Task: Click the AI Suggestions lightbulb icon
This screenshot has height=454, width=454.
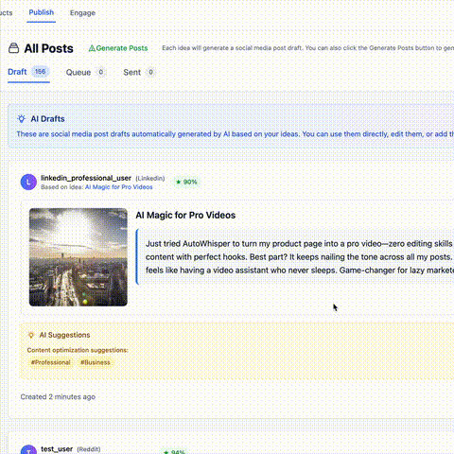Action: point(31,335)
